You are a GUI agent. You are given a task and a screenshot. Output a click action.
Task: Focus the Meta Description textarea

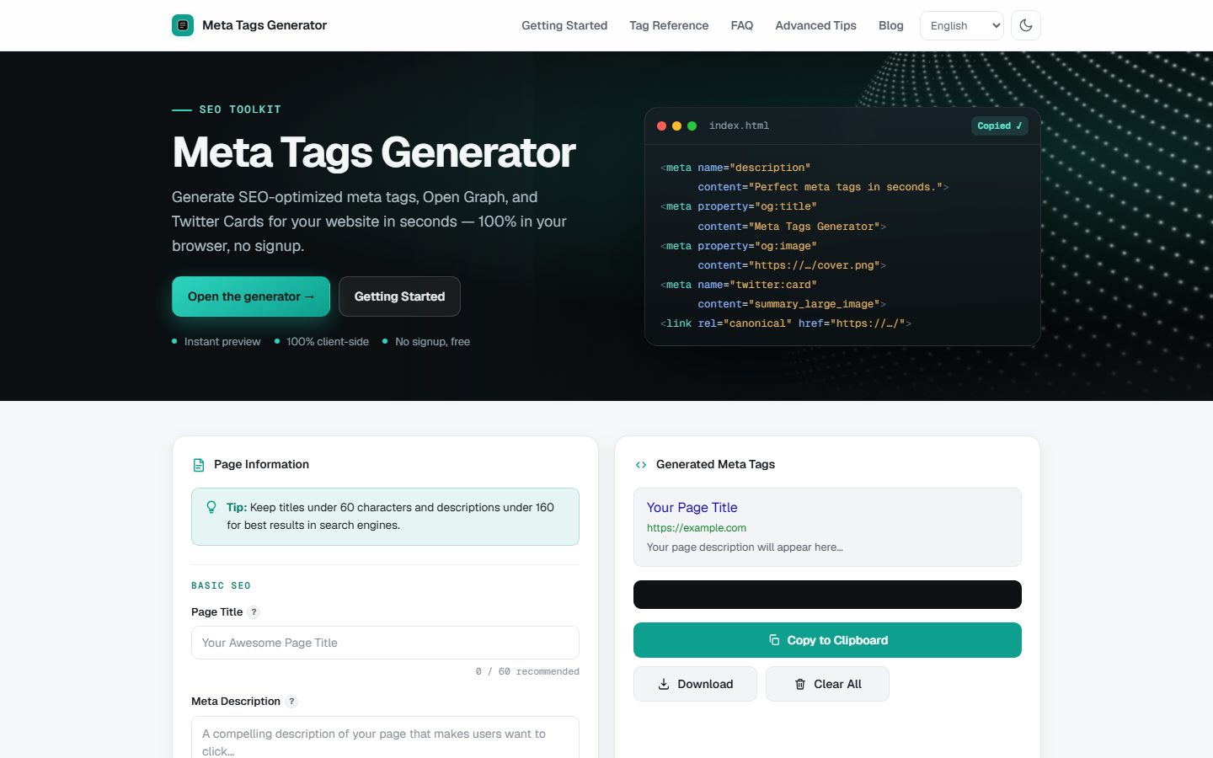tap(385, 738)
